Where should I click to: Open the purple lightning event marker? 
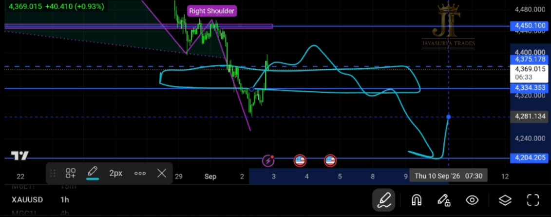click(268, 161)
